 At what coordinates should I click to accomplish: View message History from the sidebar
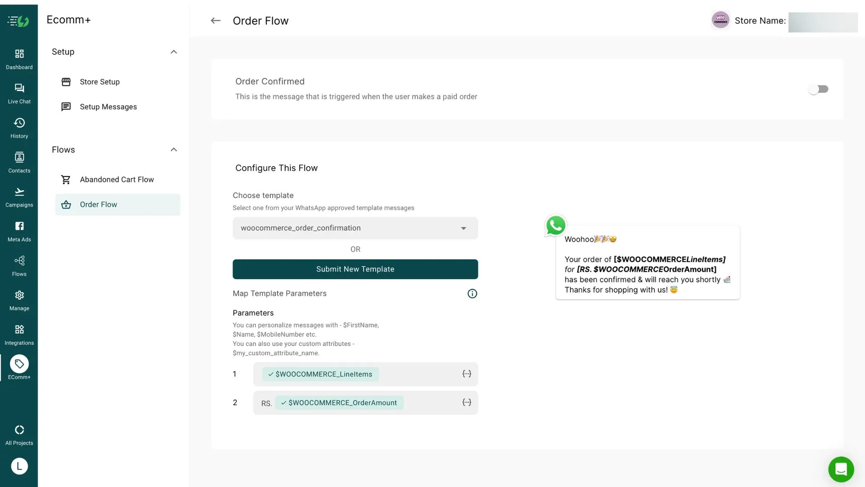[19, 127]
